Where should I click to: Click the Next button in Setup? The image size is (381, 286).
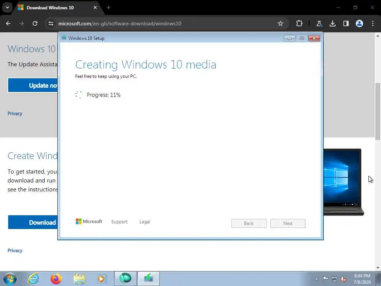point(288,223)
